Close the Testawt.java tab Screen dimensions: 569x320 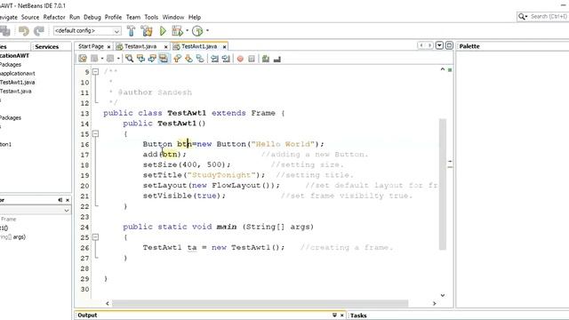coord(166,47)
